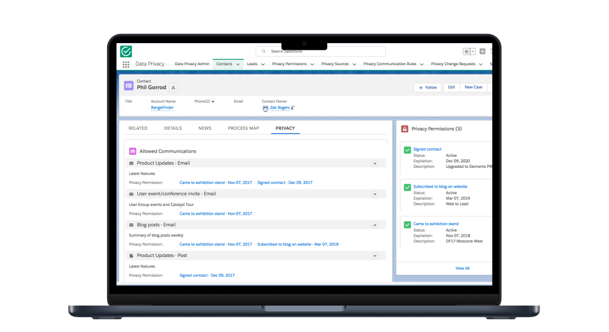Open the App Launcher grid icon

click(x=125, y=64)
